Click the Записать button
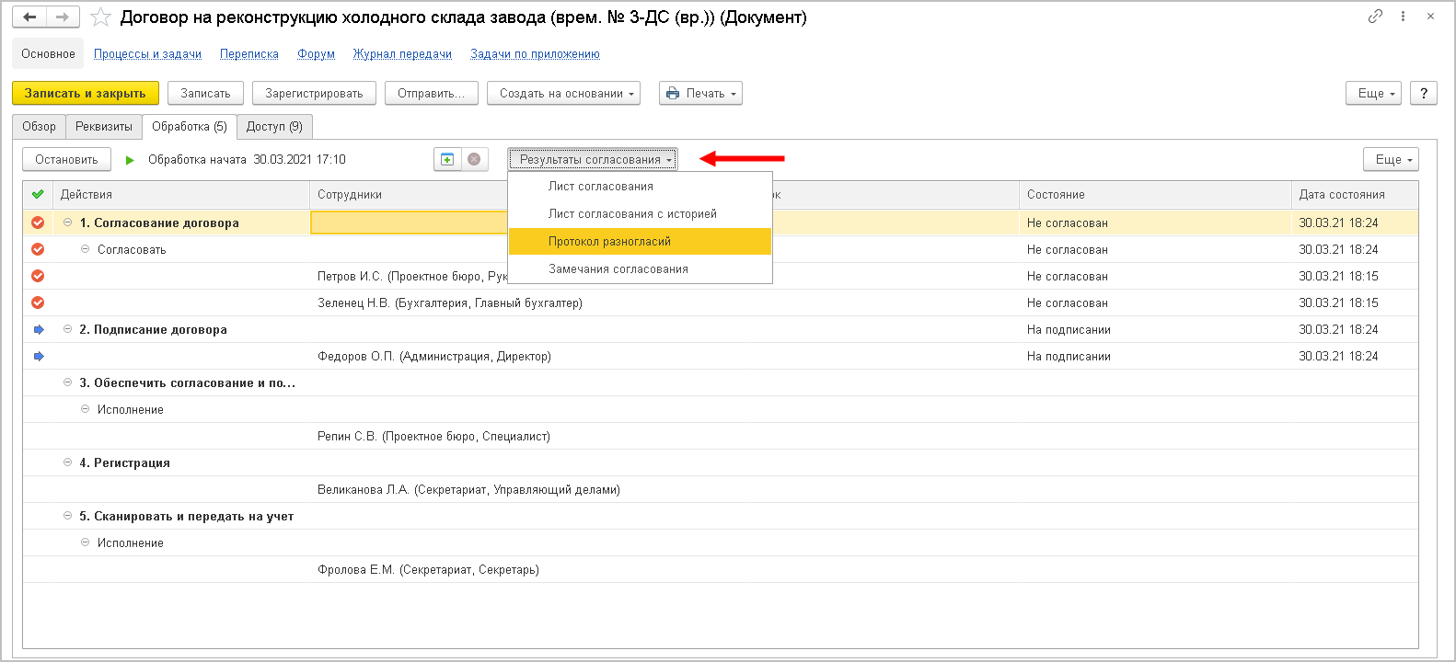Screen dimensions: 1456x662 (x=205, y=93)
